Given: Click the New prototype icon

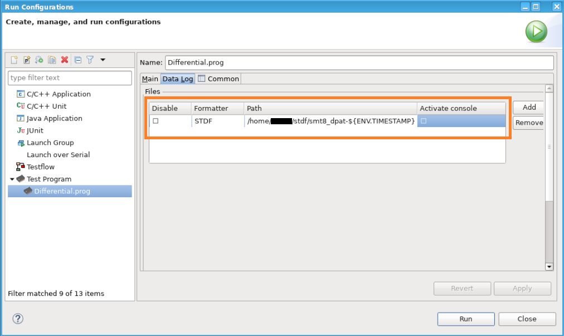Looking at the screenshot, I should pos(27,60).
